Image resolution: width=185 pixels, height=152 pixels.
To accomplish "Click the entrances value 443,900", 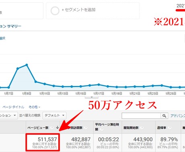I will pos(143,140).
